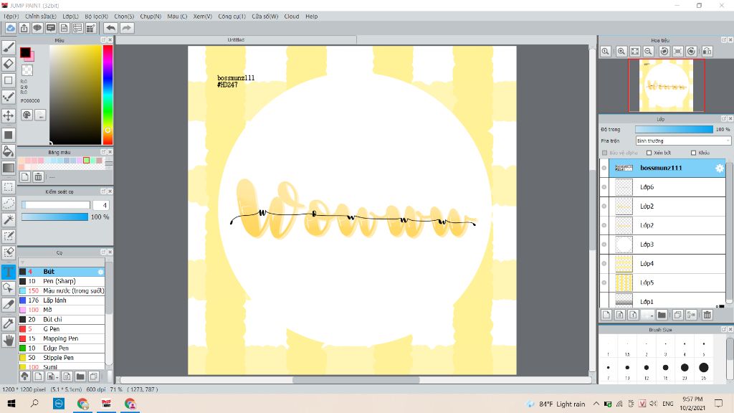The image size is (734, 413).
Task: Click the export/share icon in toolbar
Action: pyautogui.click(x=24, y=28)
